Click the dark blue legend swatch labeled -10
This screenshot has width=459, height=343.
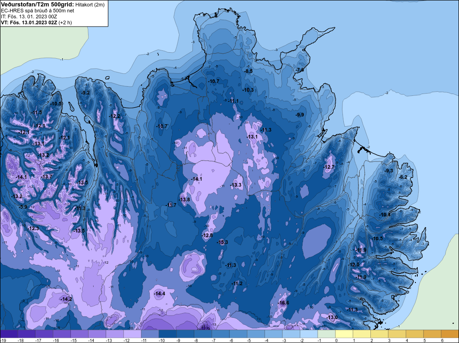(168, 334)
